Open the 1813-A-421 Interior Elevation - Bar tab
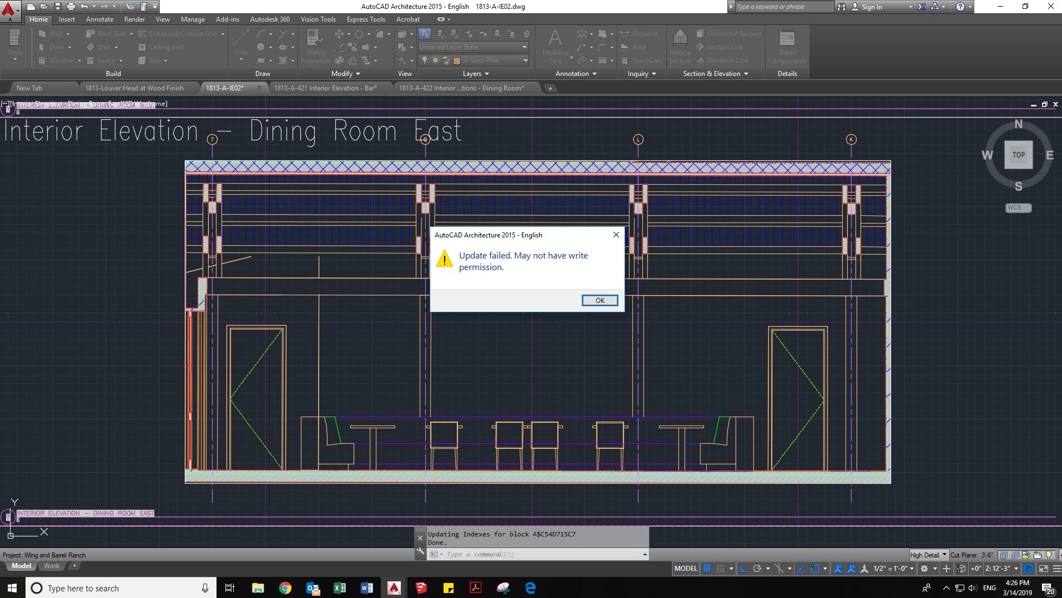Viewport: 1062px width, 598px height. pyautogui.click(x=325, y=88)
